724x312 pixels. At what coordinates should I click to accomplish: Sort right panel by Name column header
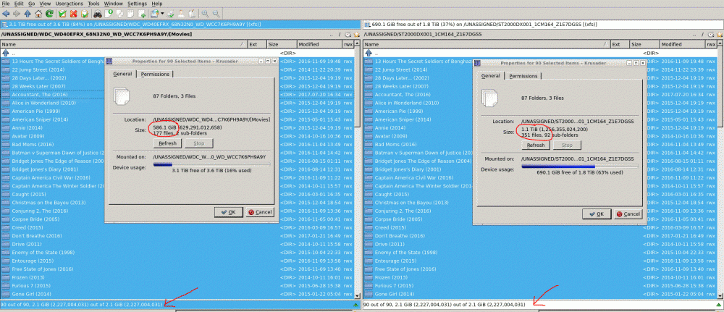pyautogui.click(x=487, y=44)
